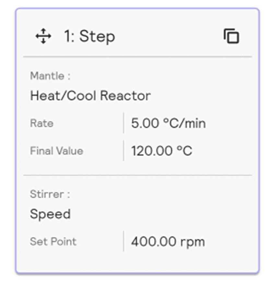Edit the 120.00 °C final value

[161, 151]
